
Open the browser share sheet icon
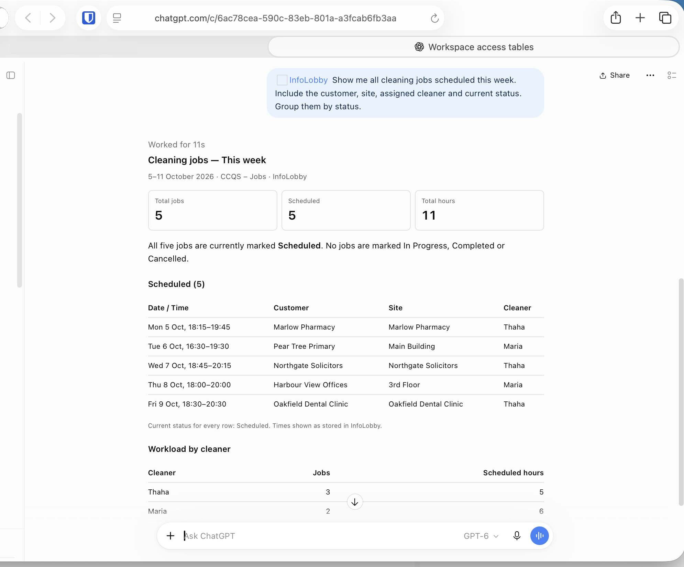(x=616, y=18)
